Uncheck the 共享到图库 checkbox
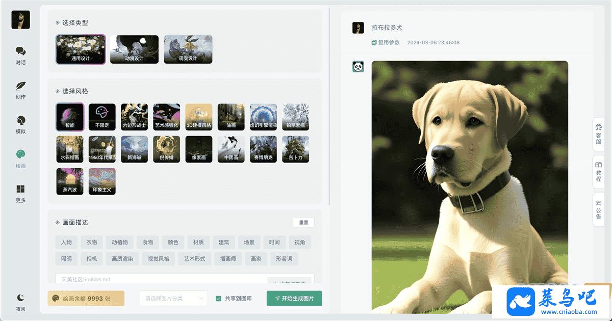Screen dimensions: 612x321 point(218,299)
